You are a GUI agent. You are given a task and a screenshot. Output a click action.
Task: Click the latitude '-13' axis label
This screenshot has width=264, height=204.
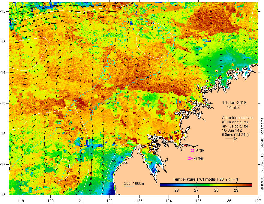tap(3, 42)
